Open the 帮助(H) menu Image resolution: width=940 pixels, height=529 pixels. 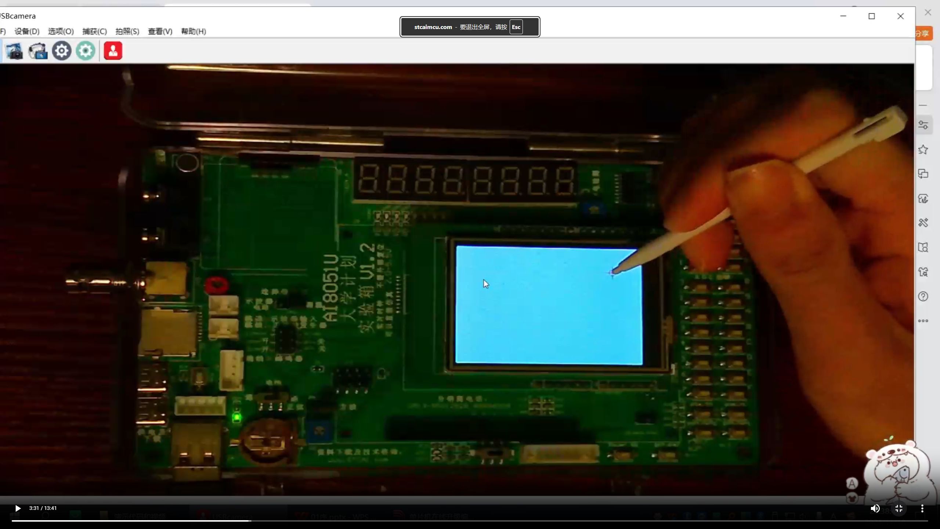pos(193,31)
